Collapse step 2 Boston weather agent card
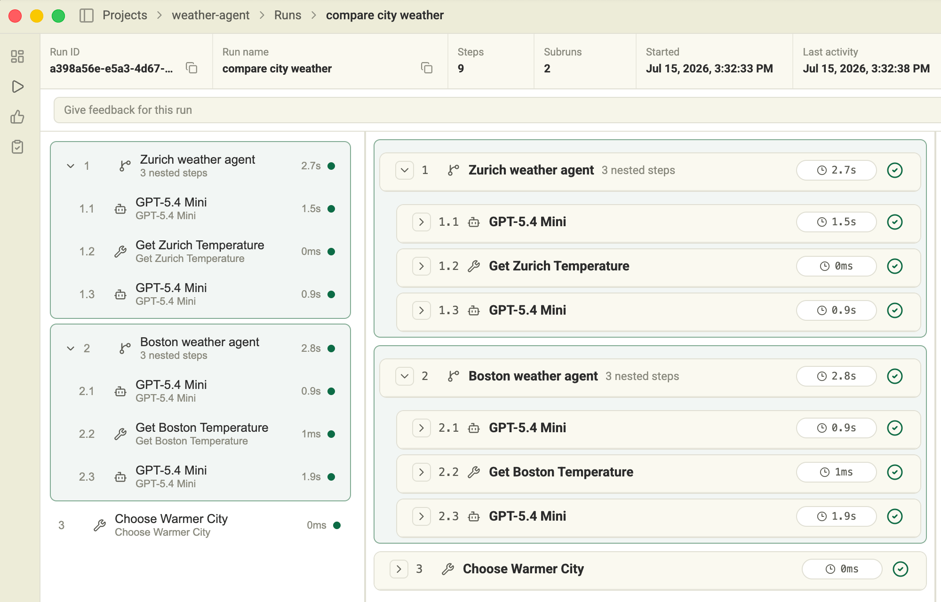 point(405,376)
